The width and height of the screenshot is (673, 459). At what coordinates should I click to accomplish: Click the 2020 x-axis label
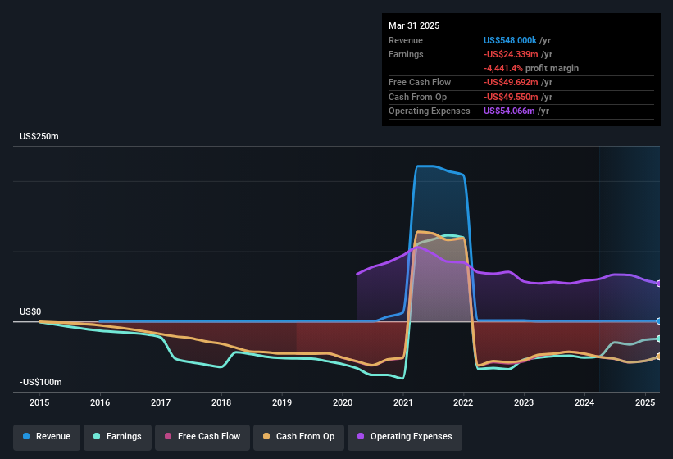point(343,402)
